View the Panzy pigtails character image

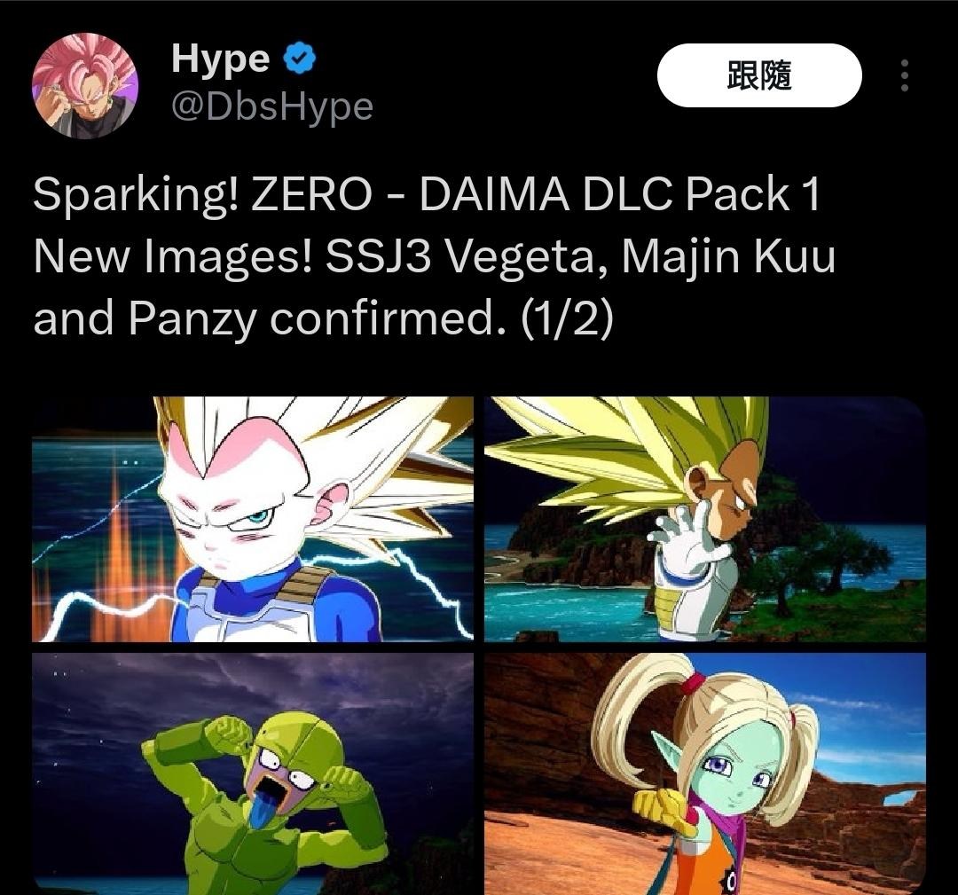click(x=704, y=773)
